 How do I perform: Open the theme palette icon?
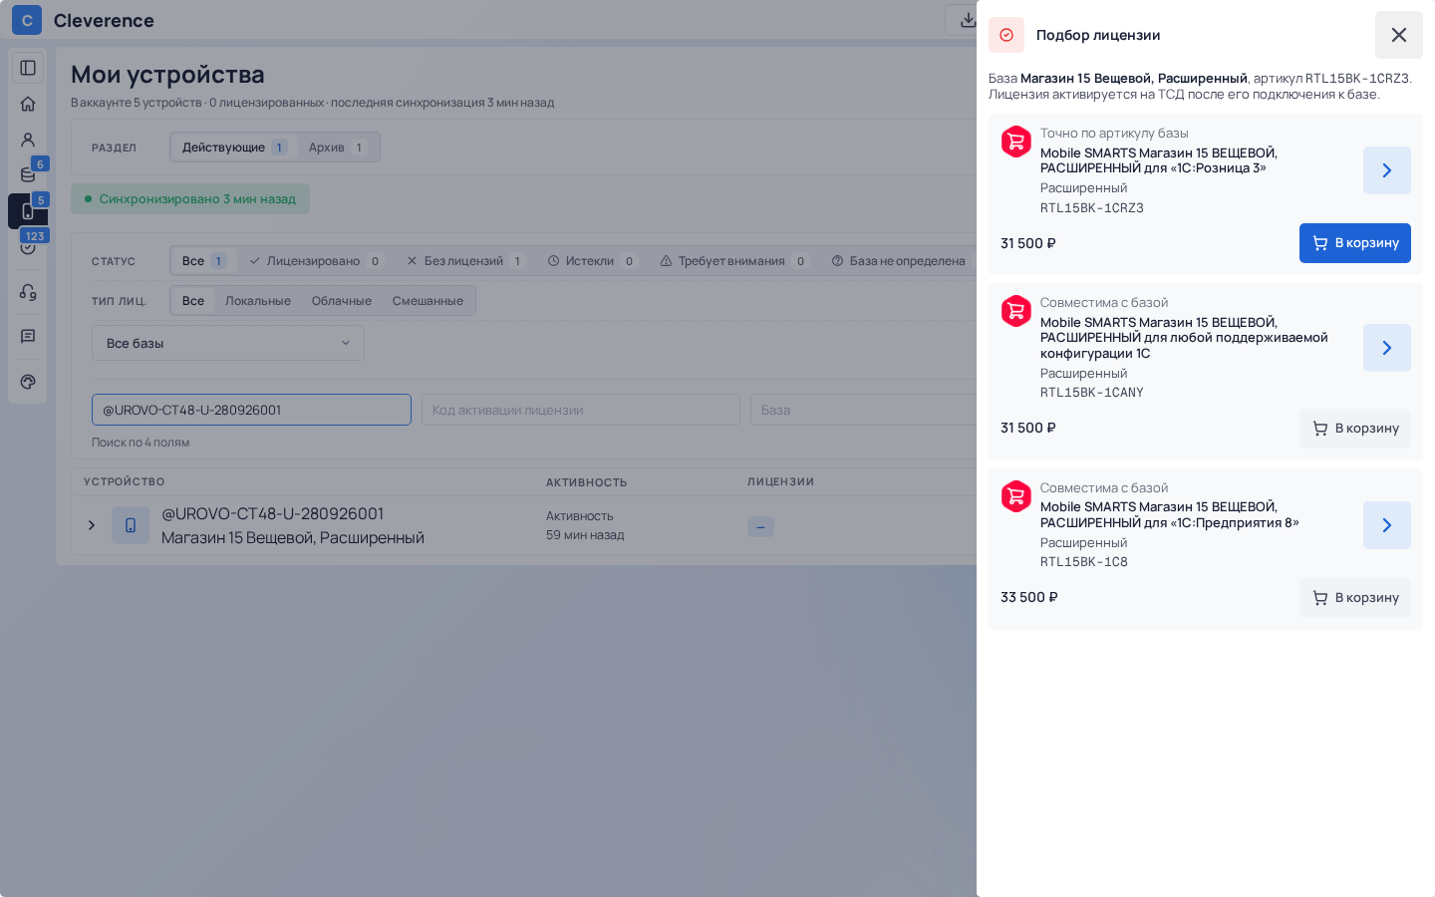(x=28, y=382)
